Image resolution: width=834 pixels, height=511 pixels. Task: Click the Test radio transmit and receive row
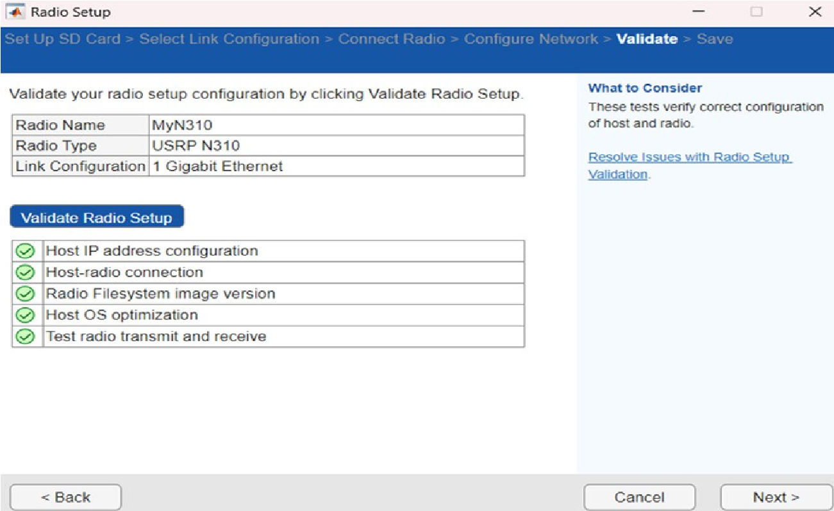[x=268, y=337]
